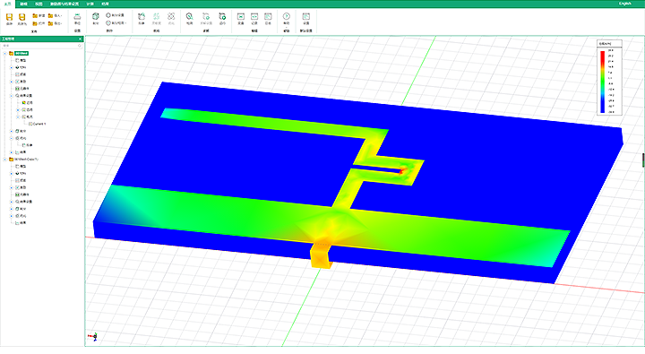Close the project manager side panel
645x354 pixels.
point(81,39)
